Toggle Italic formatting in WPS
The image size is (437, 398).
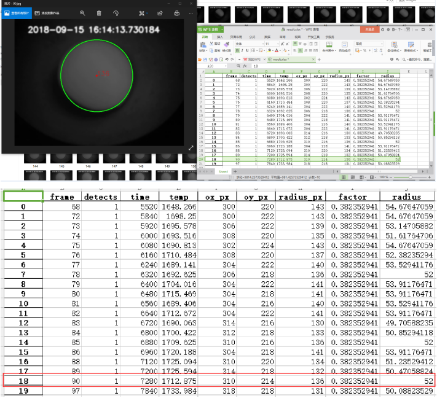tap(242, 50)
